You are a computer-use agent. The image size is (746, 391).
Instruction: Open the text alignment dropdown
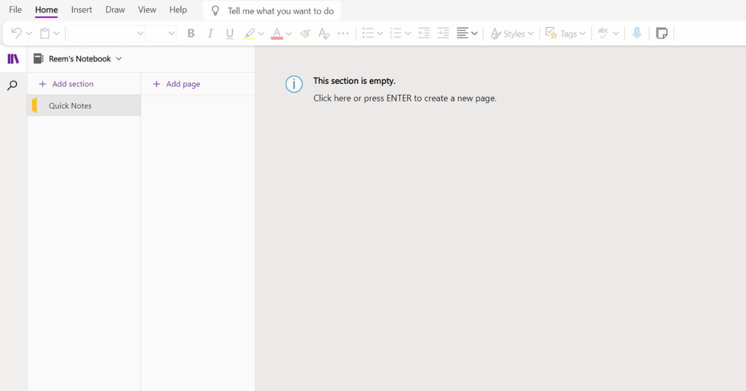click(466, 33)
